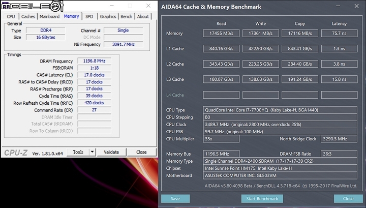Click the L1 Cache Write 422.90 GB/s field
This screenshot has width=366, height=208.
click(x=260, y=48)
